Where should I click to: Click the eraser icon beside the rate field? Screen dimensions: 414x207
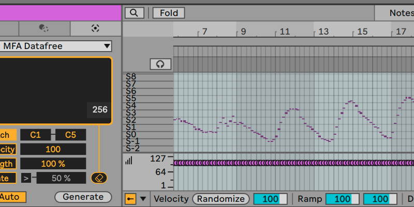point(99,178)
